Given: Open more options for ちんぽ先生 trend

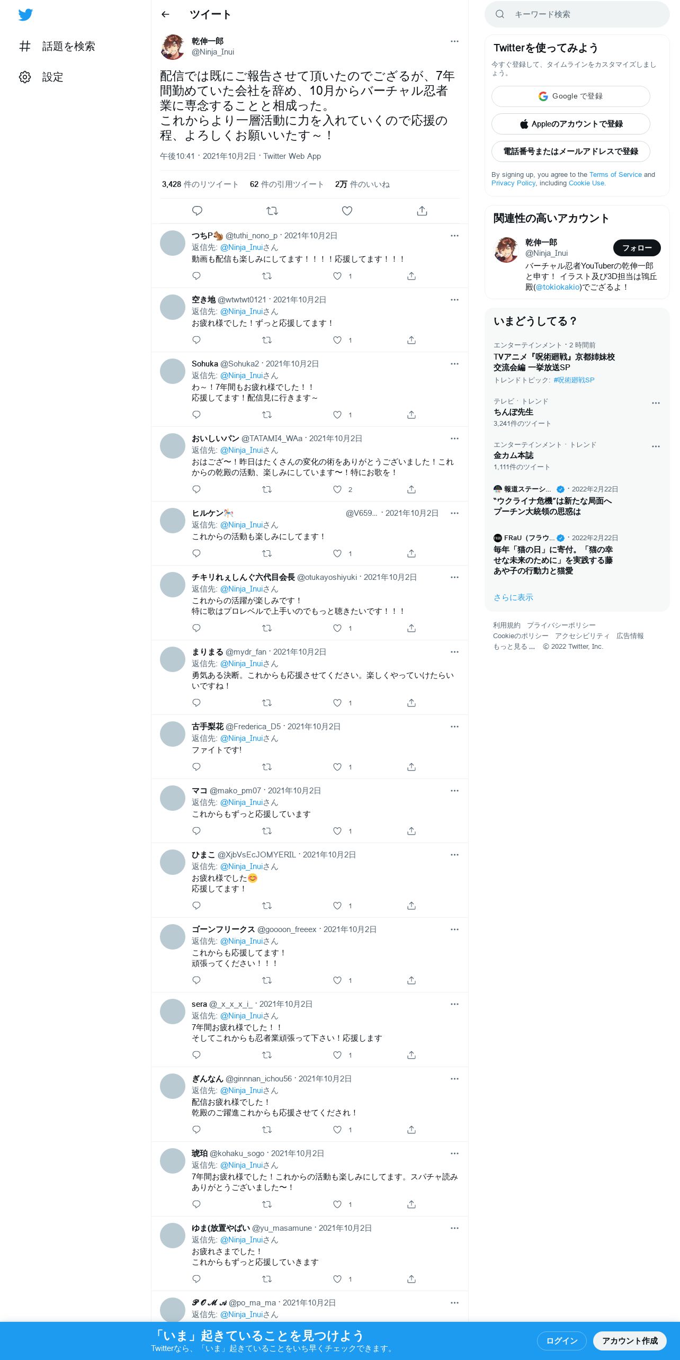Looking at the screenshot, I should 656,403.
